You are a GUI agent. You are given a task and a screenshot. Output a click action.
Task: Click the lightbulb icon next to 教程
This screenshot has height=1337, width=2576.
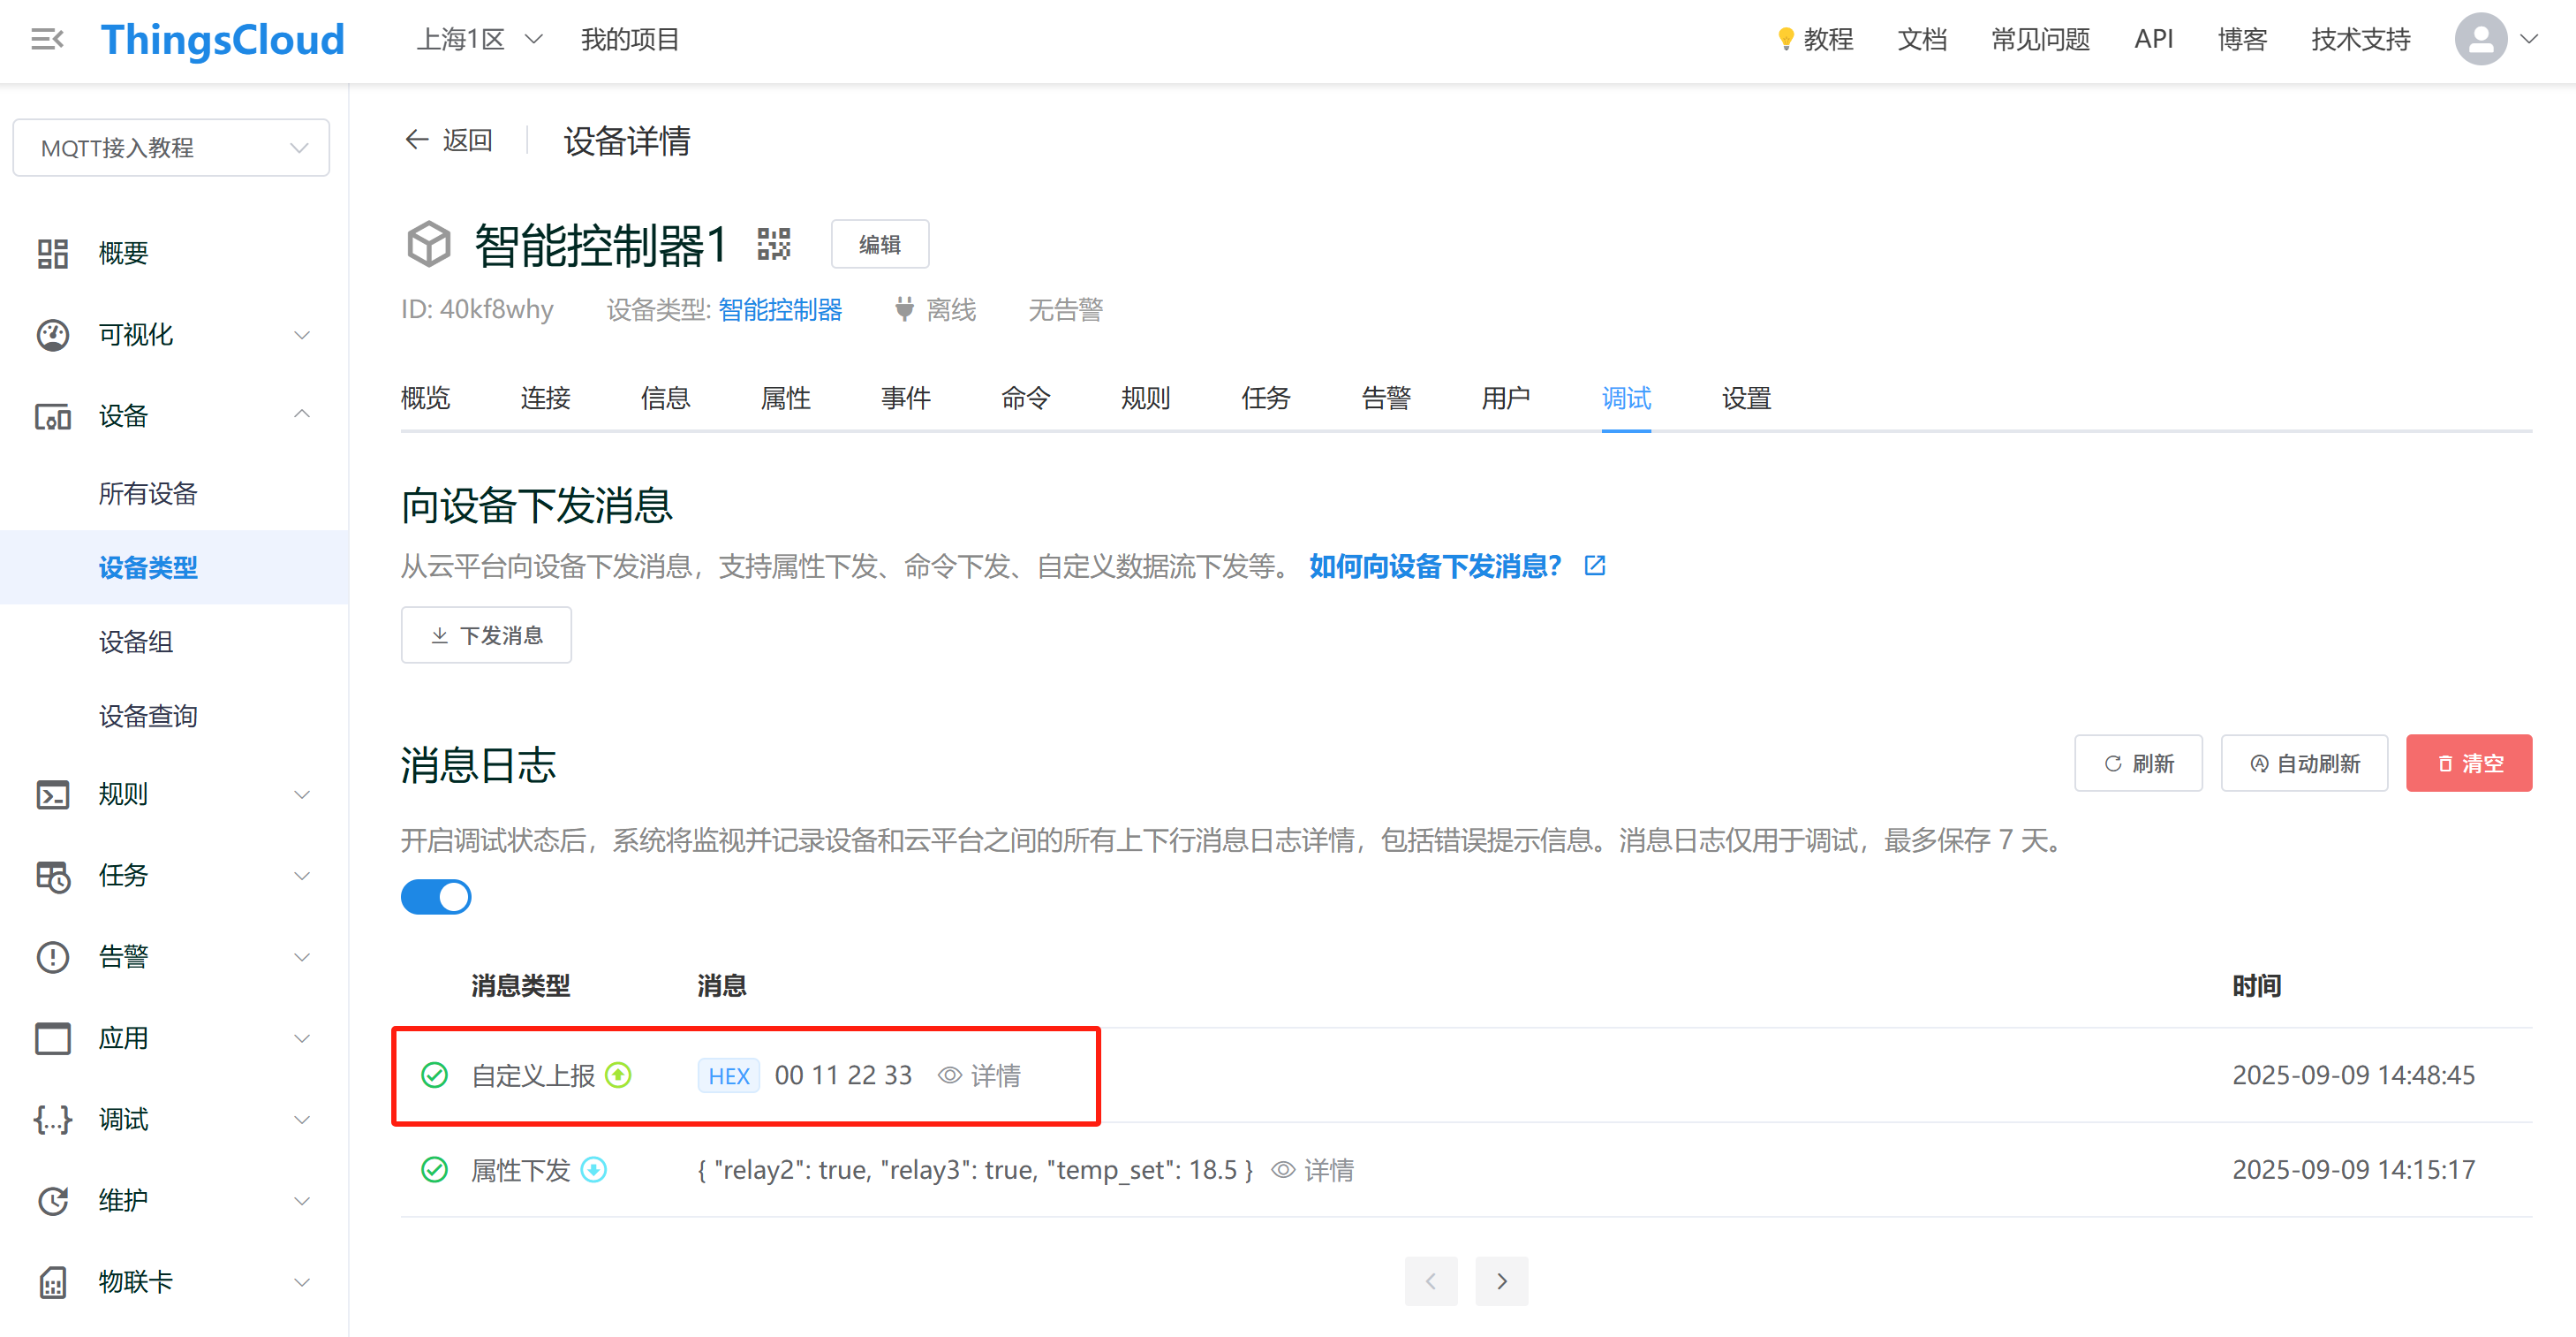point(1785,39)
